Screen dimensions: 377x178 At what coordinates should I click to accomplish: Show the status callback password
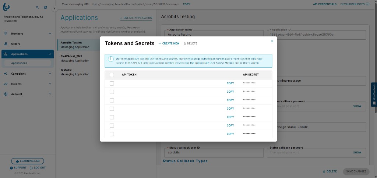(x=357, y=153)
